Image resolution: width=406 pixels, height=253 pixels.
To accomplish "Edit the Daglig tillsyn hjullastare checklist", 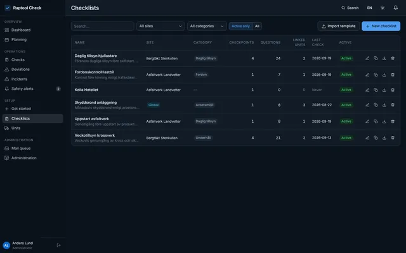I will point(367,58).
